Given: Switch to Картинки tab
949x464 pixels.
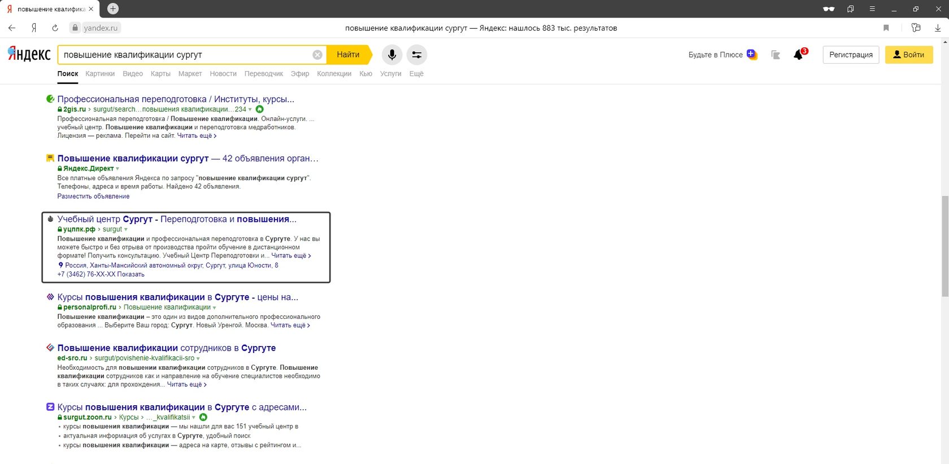Looking at the screenshot, I should tap(100, 73).
